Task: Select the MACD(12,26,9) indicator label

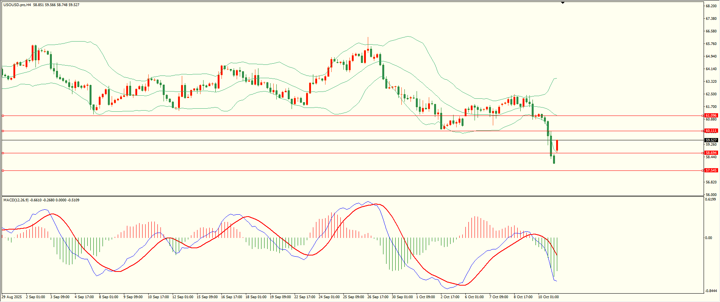Action: (15, 200)
